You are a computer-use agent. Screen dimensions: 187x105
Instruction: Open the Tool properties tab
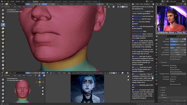coord(157,40)
